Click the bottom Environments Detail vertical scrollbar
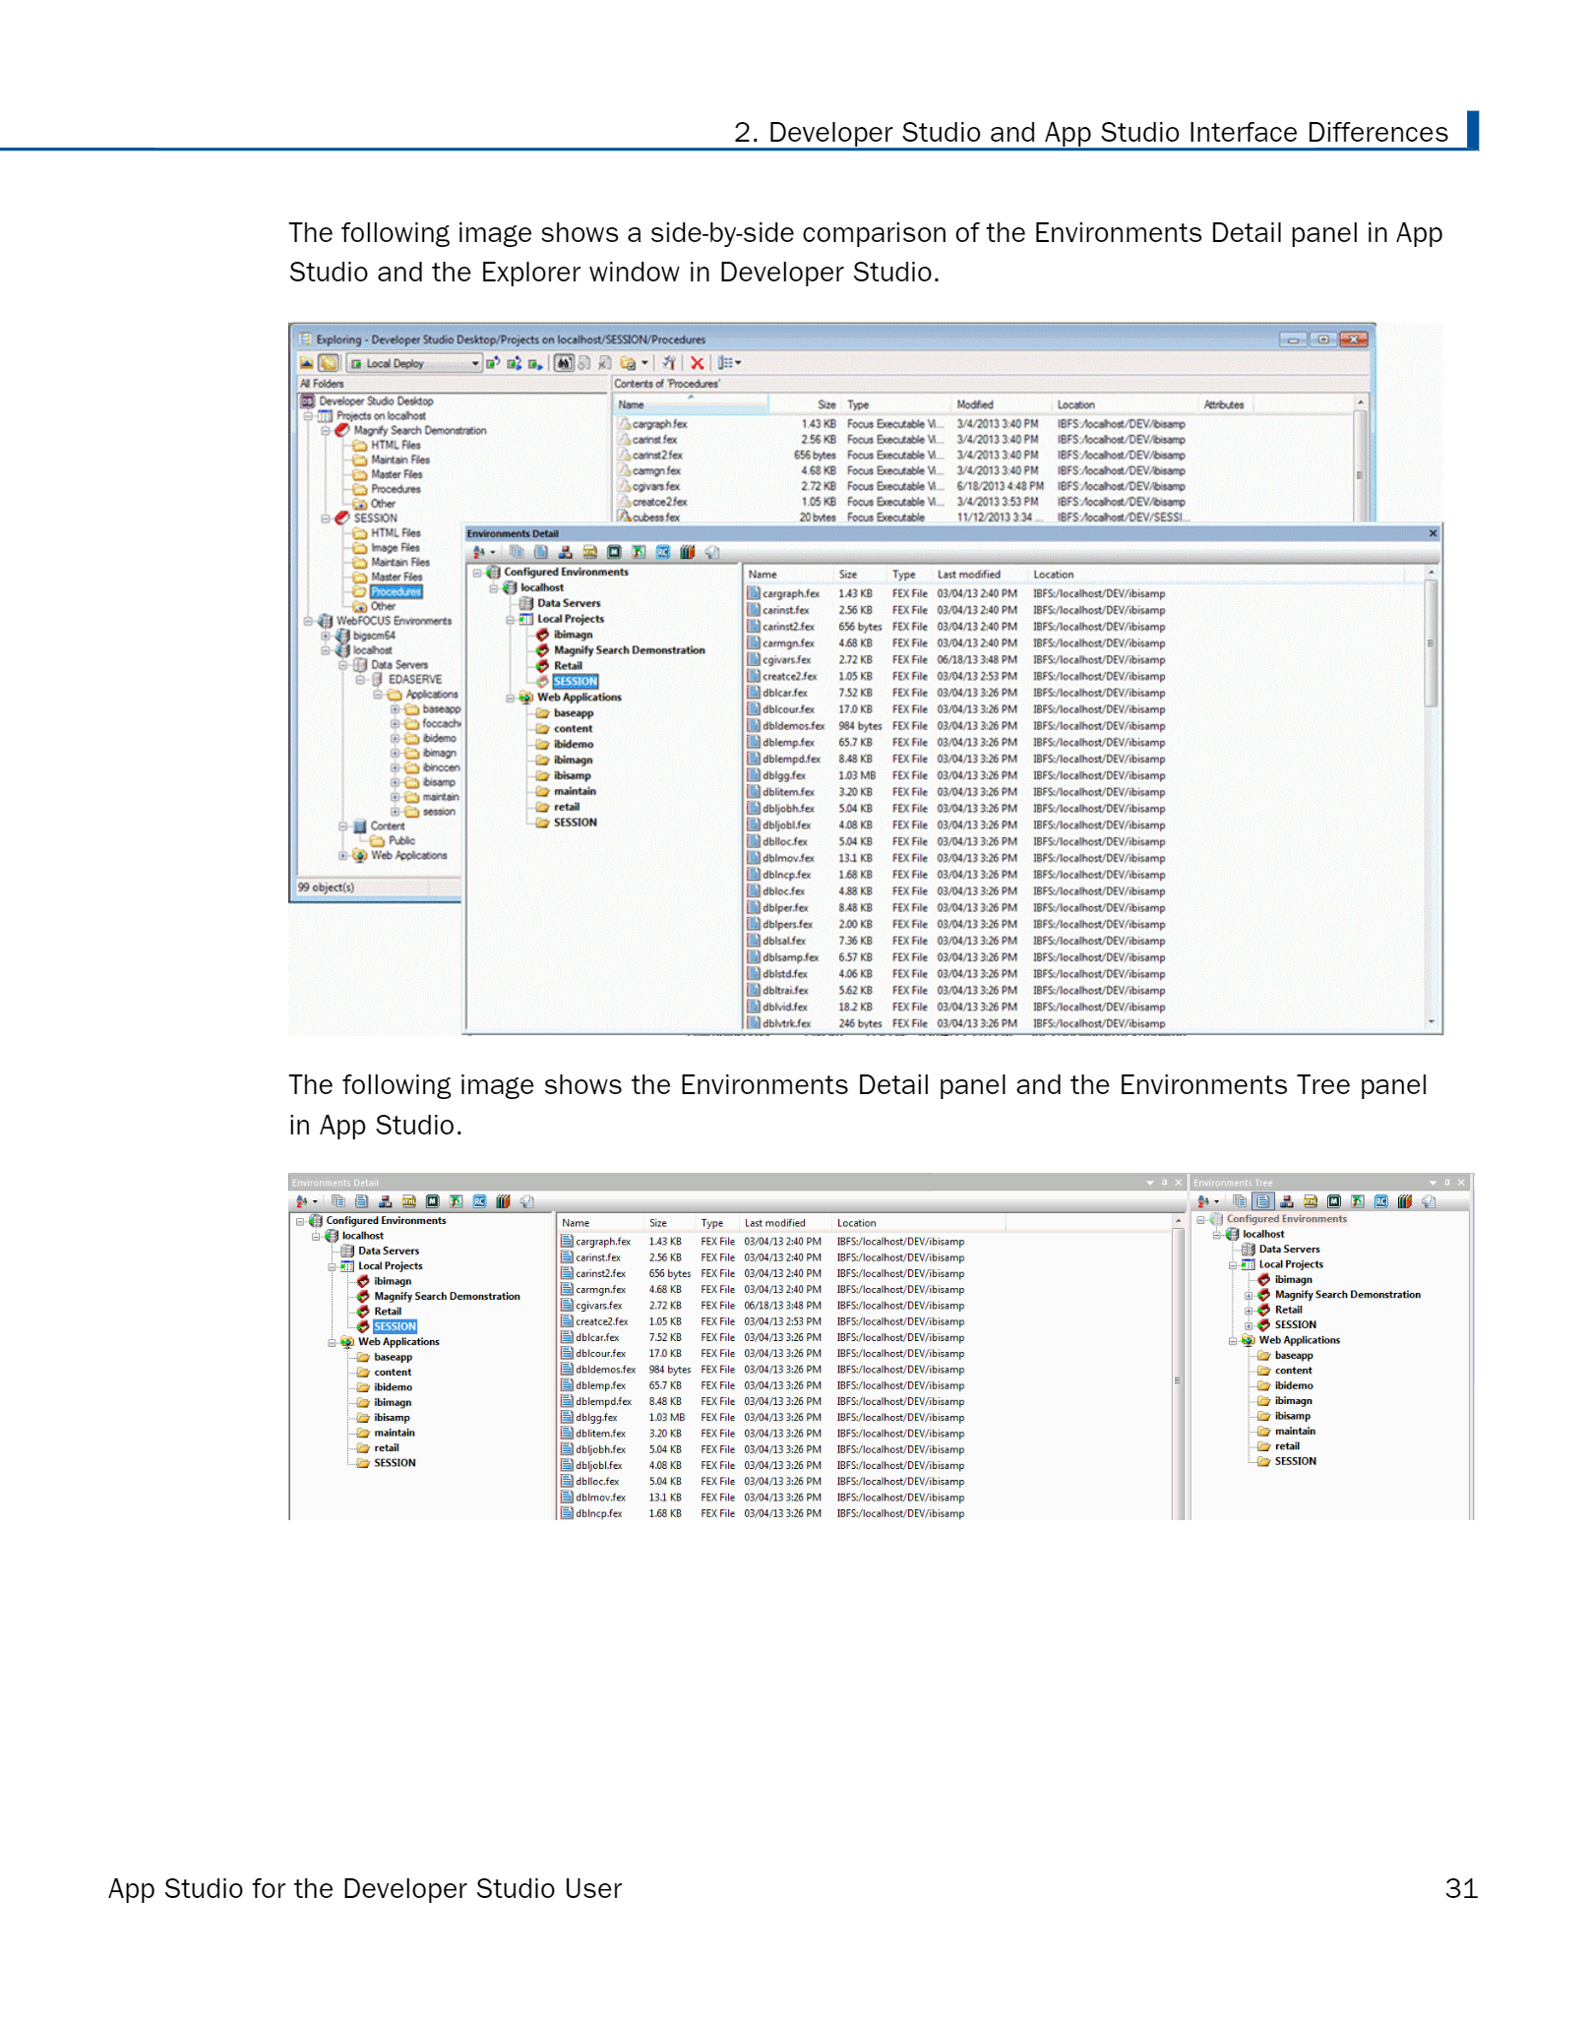1587x2020 pixels. point(1178,1368)
